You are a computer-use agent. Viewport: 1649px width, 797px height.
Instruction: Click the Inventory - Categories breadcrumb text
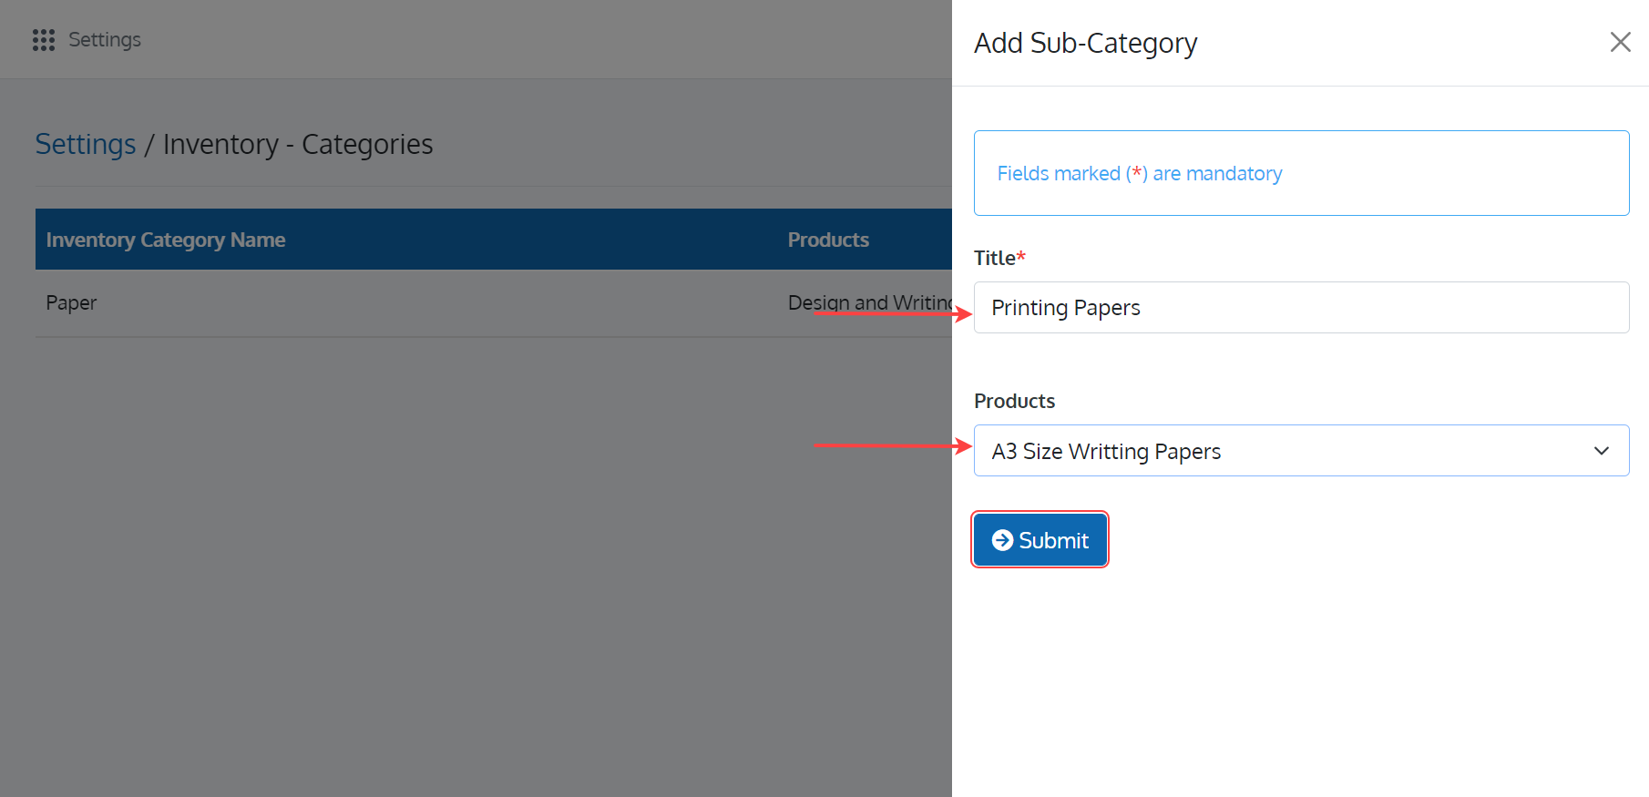click(298, 144)
